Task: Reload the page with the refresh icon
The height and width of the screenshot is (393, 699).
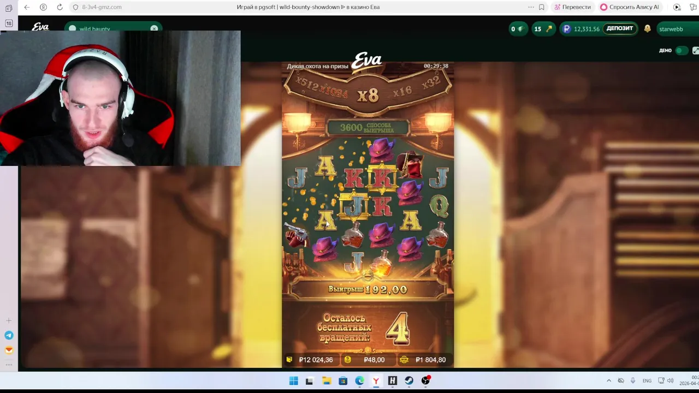Action: [x=60, y=7]
